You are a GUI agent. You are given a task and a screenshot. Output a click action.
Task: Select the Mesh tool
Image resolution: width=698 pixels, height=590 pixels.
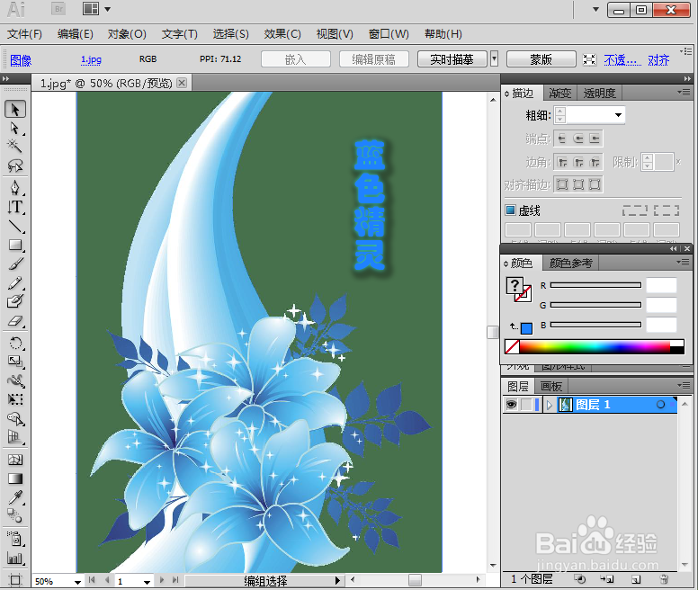[x=15, y=460]
